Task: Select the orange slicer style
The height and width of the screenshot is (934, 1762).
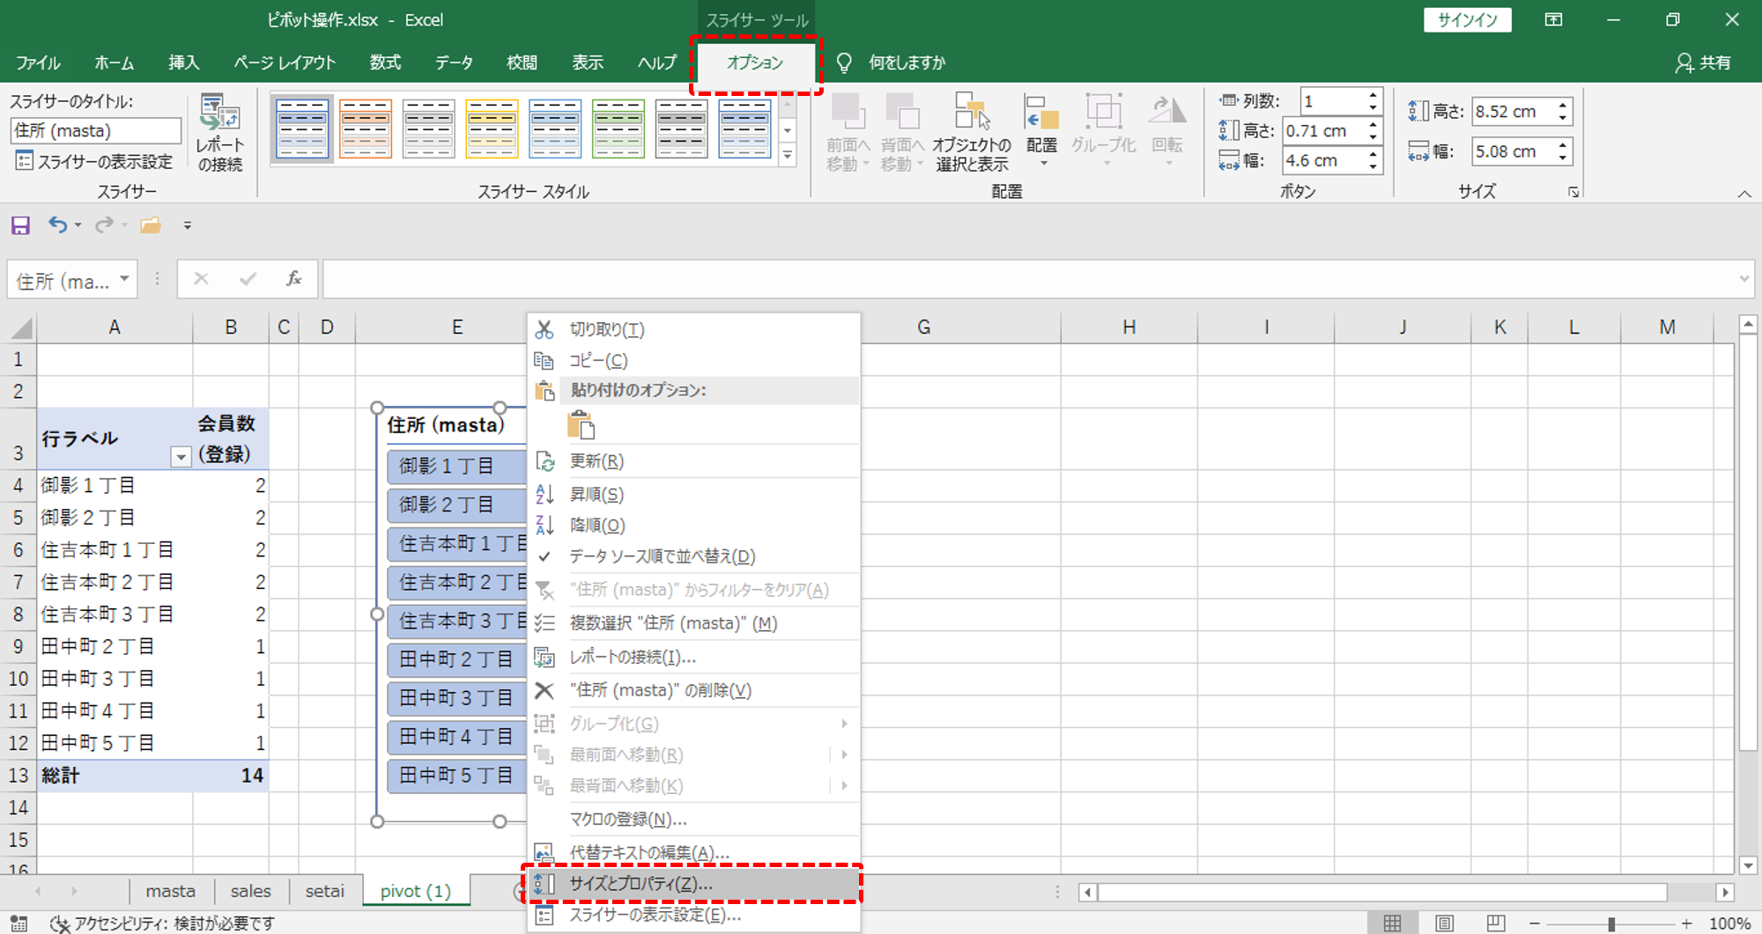Action: [x=366, y=129]
